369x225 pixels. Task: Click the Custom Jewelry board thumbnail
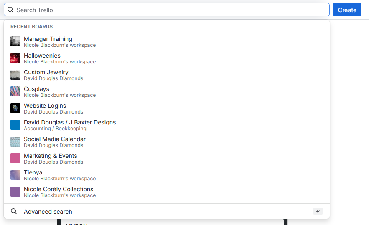pyautogui.click(x=15, y=75)
